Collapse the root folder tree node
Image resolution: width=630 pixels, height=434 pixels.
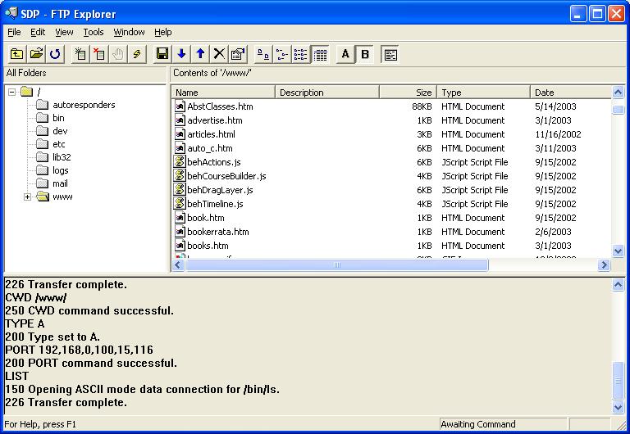click(x=12, y=92)
